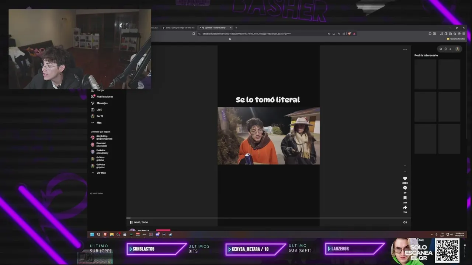Open GlogloKing followed account
Image resolution: width=472 pixels, height=265 pixels.
[101, 137]
